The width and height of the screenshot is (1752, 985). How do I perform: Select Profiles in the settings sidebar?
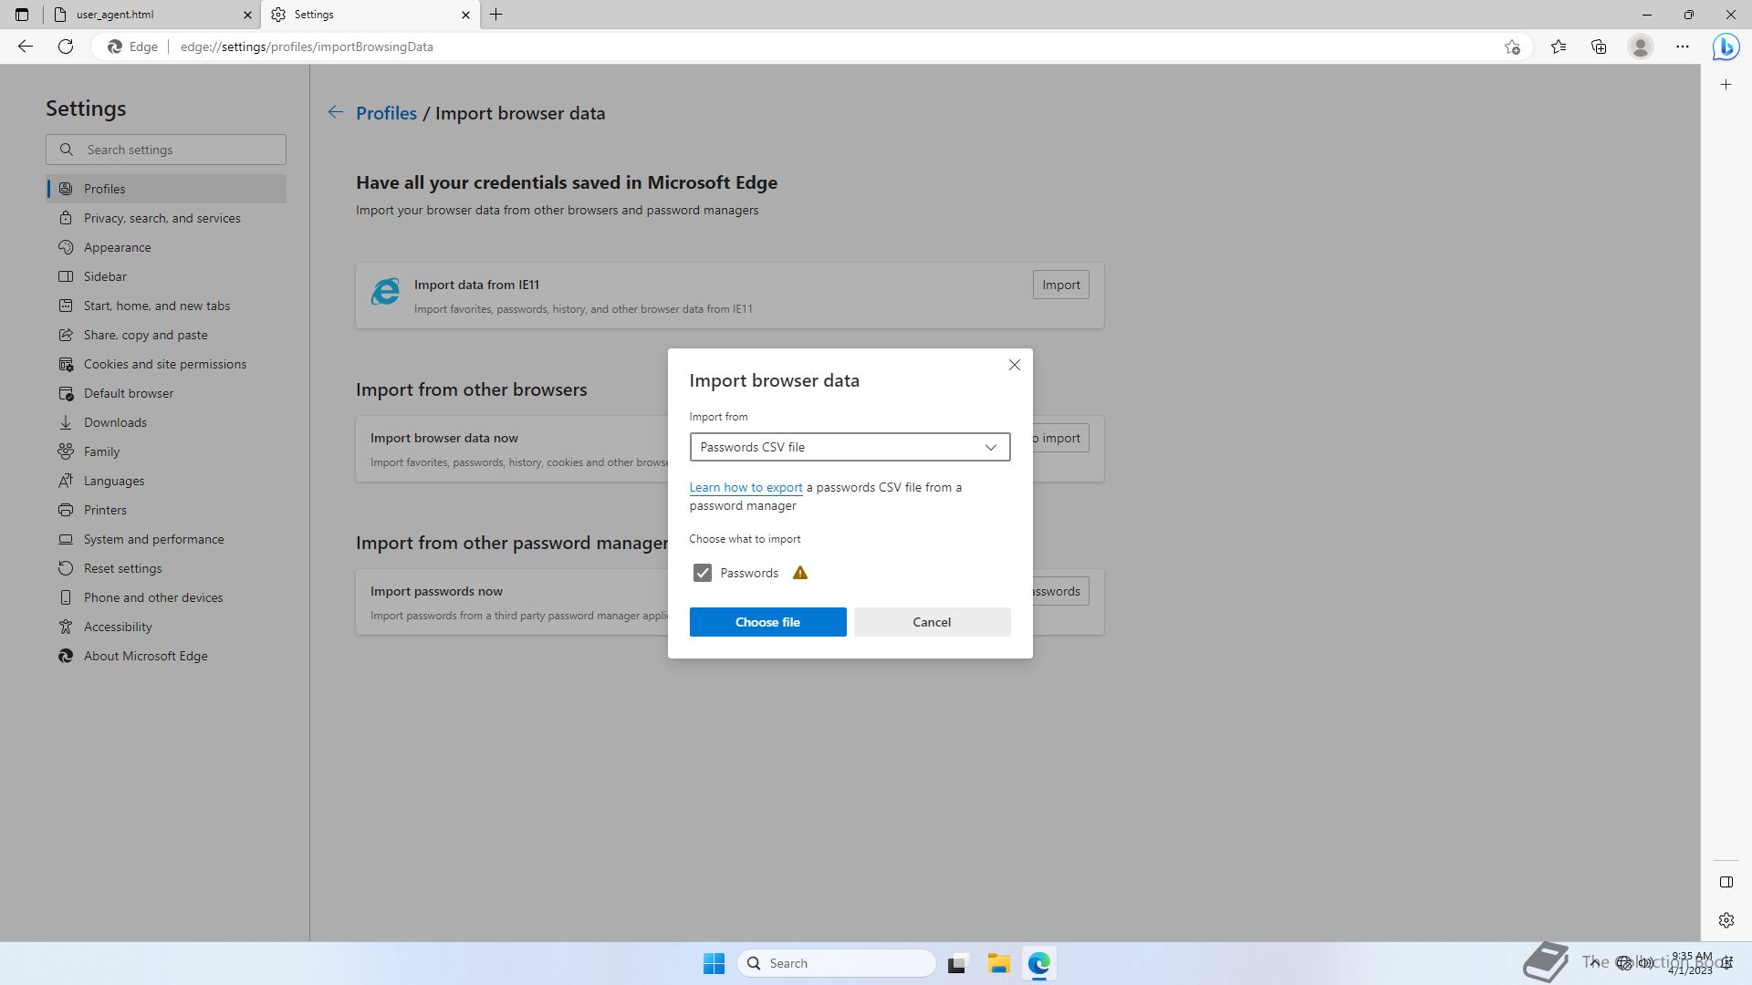pos(166,189)
